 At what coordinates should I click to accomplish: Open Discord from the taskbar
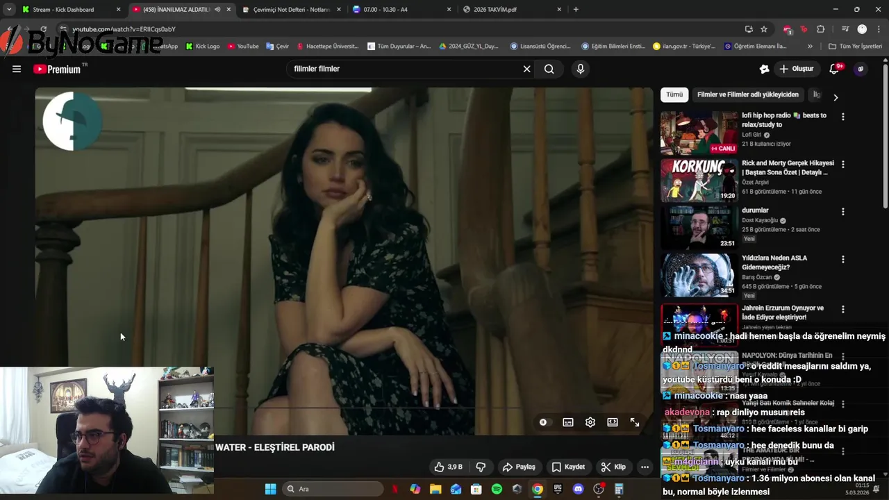(x=578, y=489)
